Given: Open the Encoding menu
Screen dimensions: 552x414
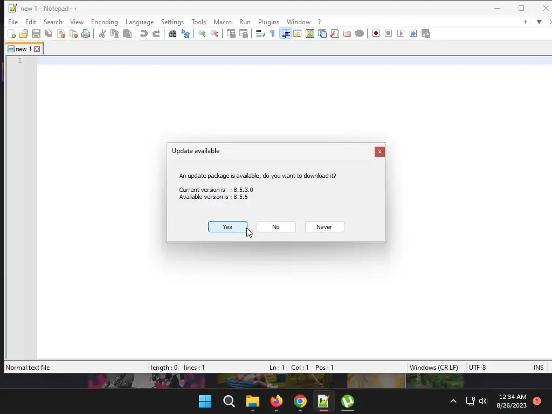Looking at the screenshot, I should pos(105,22).
